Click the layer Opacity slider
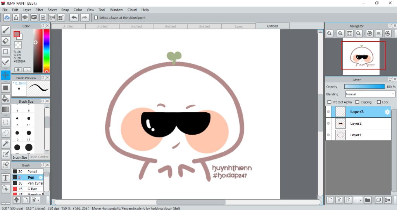 tap(364, 86)
